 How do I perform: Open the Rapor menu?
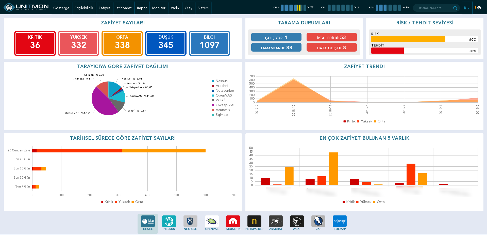click(x=142, y=8)
